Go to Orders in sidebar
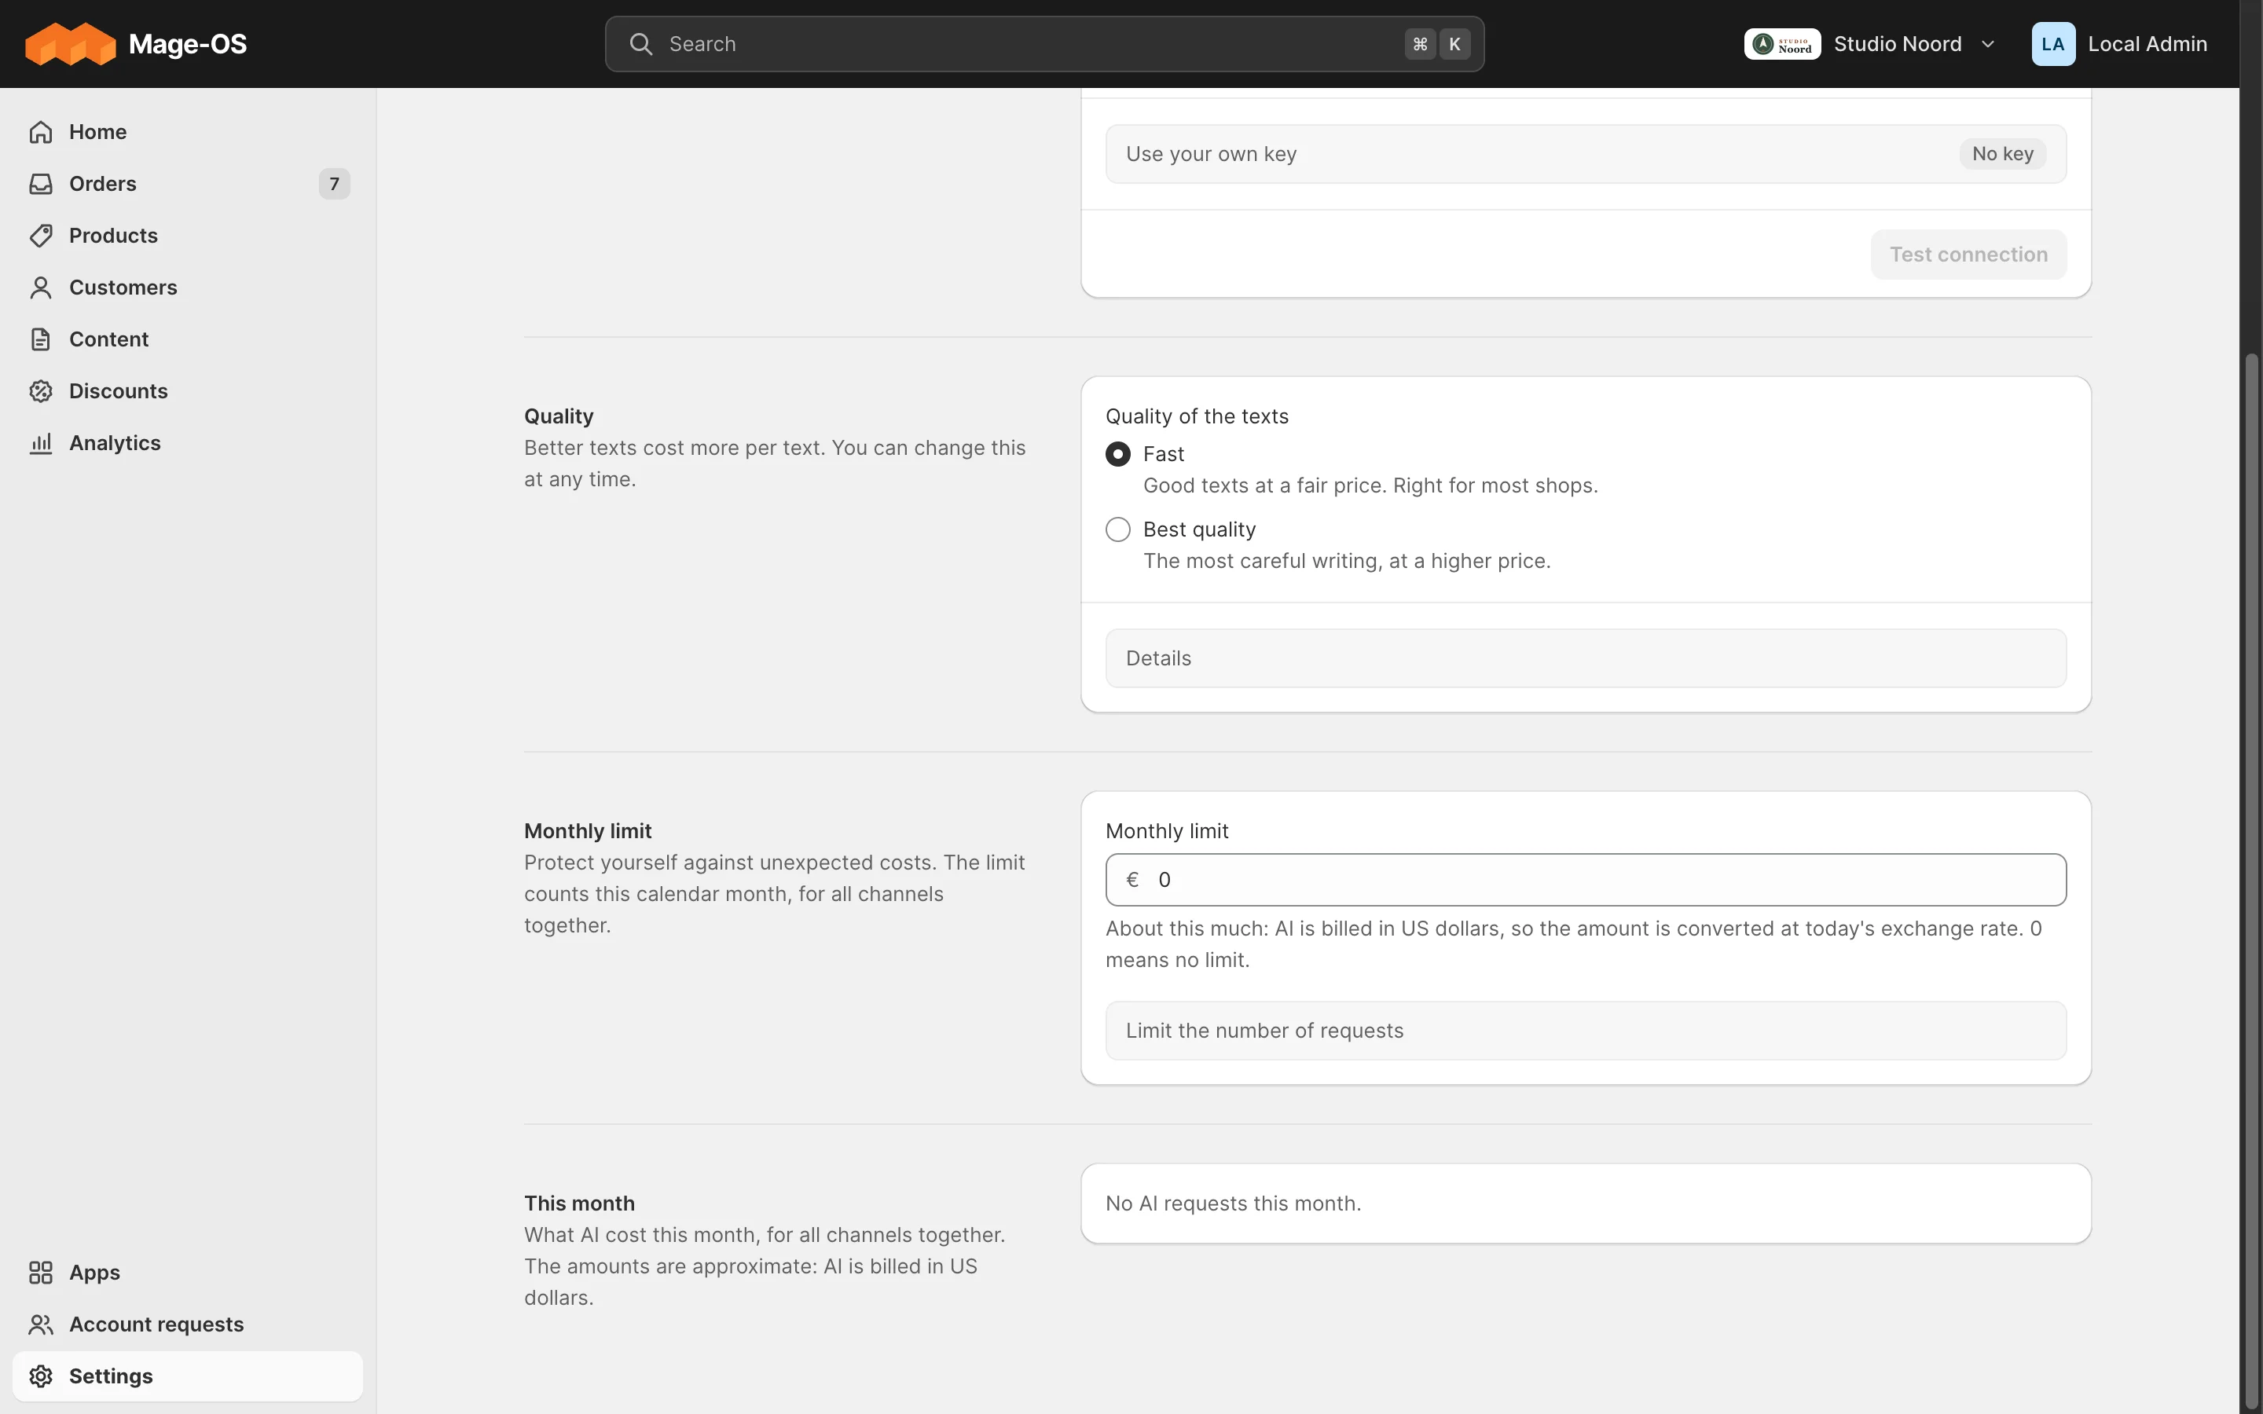This screenshot has height=1414, width=2263. click(187, 183)
